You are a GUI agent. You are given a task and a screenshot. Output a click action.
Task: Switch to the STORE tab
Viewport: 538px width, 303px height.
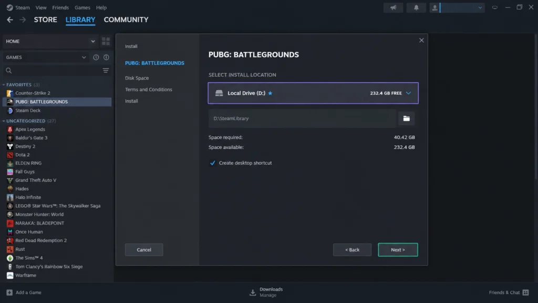(x=46, y=20)
